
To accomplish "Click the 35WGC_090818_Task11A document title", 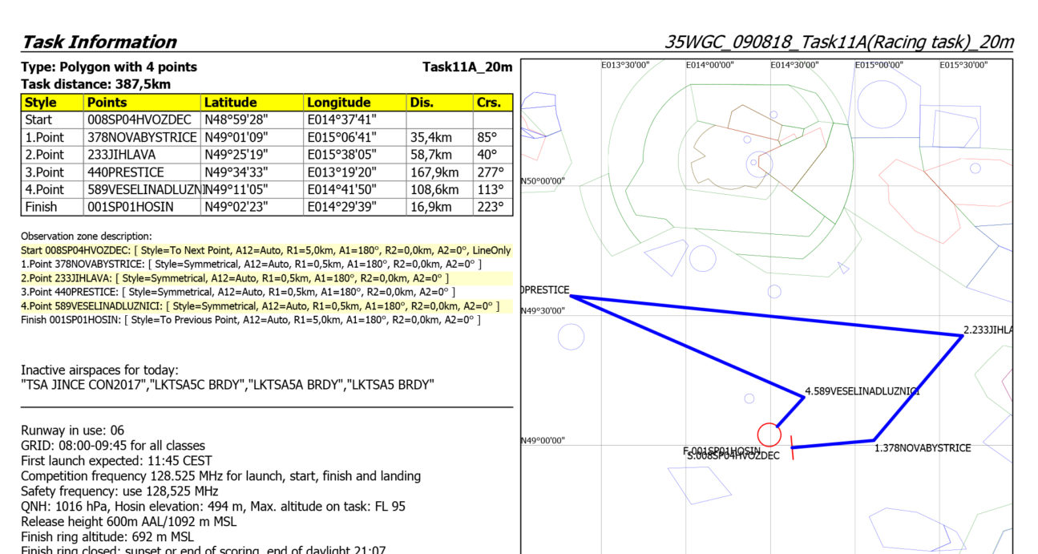I will click(838, 42).
